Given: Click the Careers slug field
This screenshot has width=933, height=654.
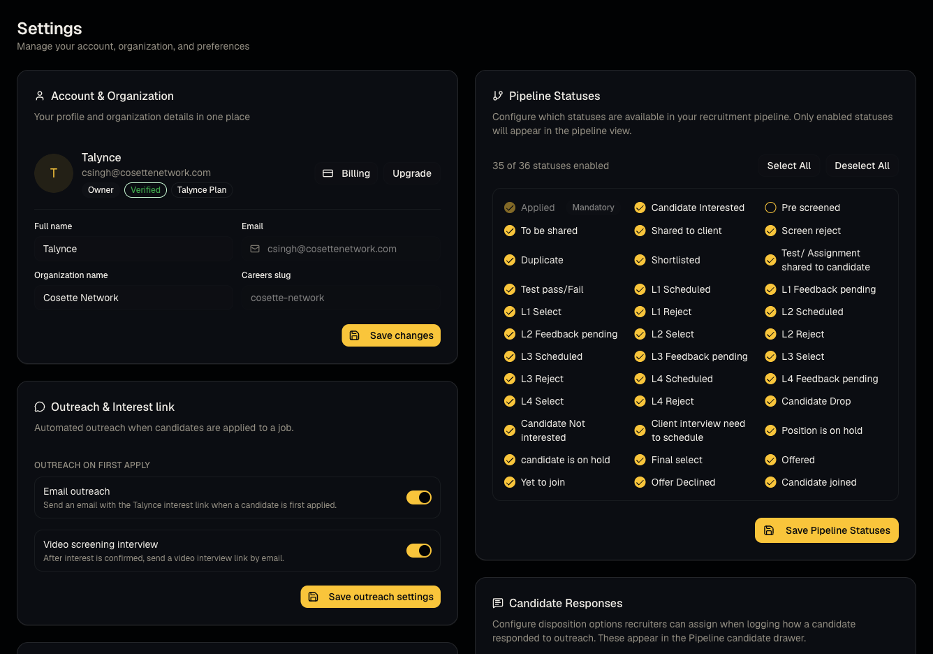Looking at the screenshot, I should click(341, 298).
